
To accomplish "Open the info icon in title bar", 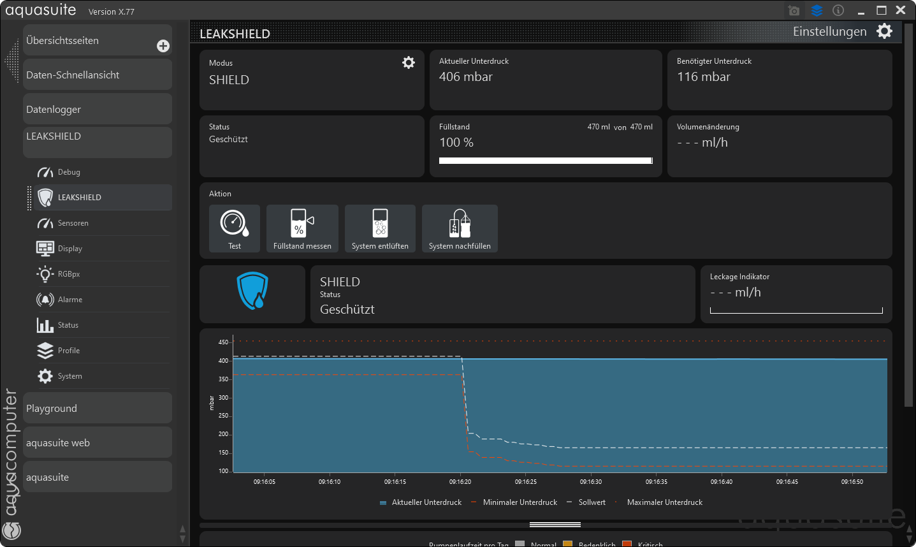I will tap(838, 11).
